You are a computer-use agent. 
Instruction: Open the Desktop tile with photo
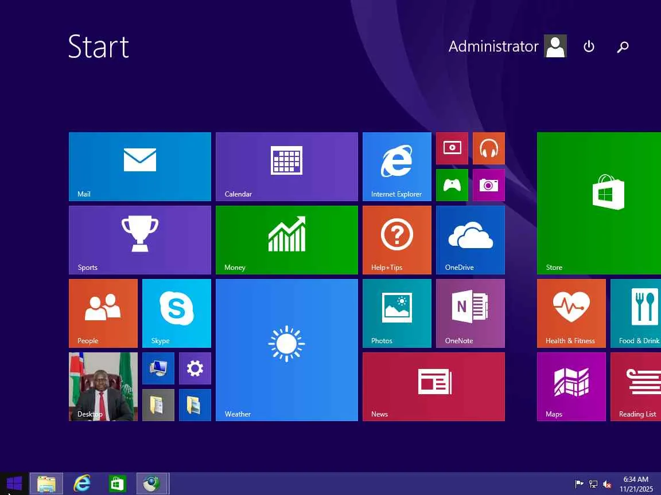point(103,387)
